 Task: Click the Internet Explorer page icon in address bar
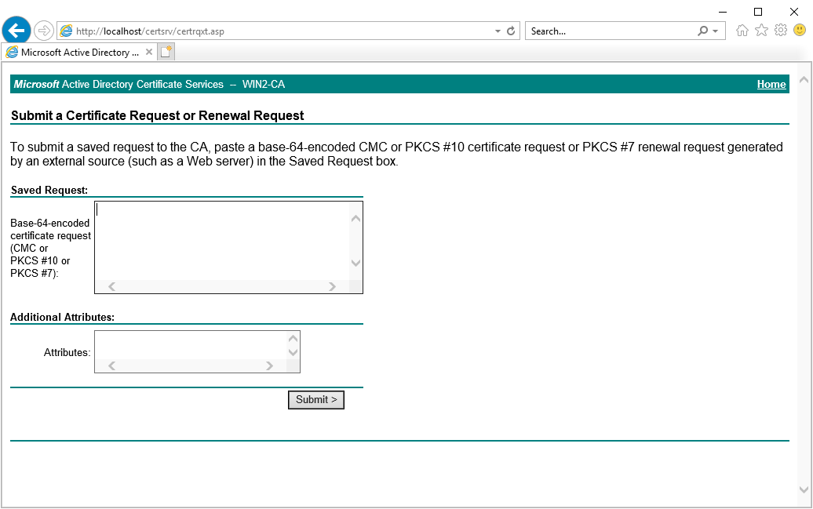(67, 31)
